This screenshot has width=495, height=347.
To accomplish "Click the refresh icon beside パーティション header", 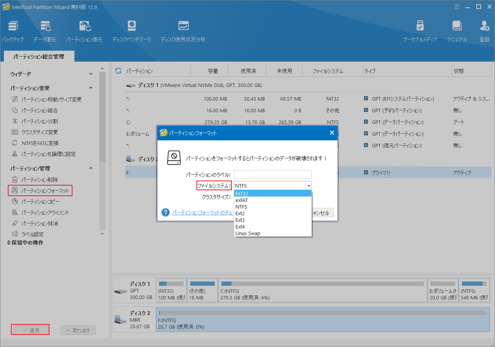I will tap(118, 71).
